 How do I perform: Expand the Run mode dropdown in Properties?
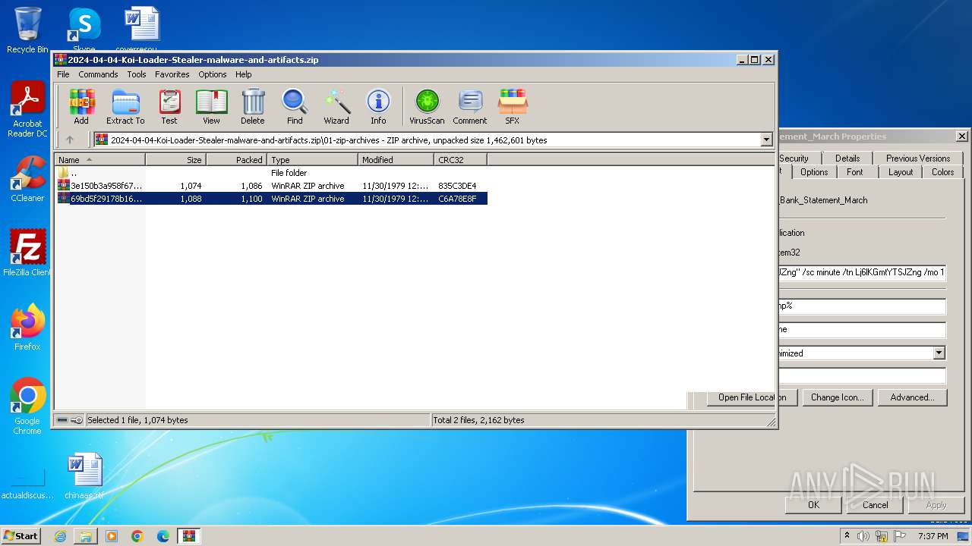point(939,353)
